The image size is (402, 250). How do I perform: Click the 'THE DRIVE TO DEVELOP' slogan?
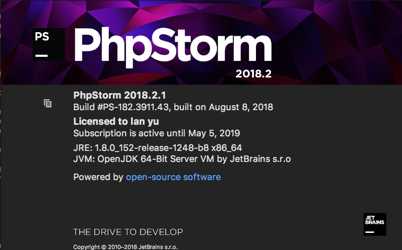[128, 232]
